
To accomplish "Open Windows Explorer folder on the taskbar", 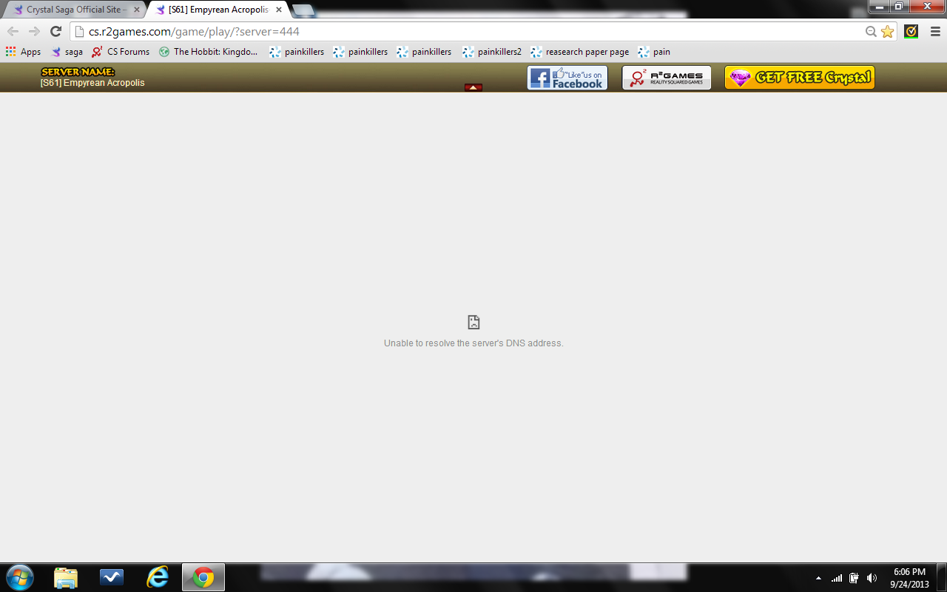I will pos(66,577).
